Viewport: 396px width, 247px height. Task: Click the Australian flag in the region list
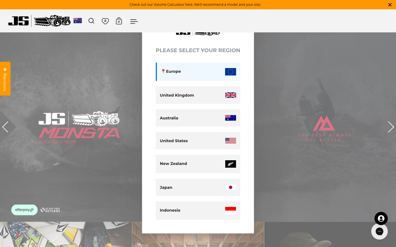coord(230,118)
